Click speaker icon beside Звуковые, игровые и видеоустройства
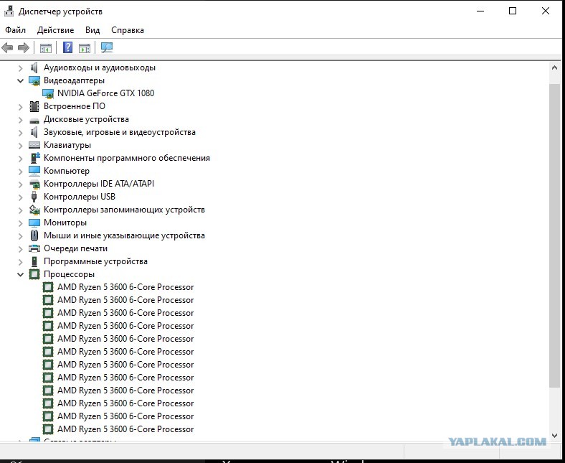This screenshot has height=463, width=565. [x=34, y=132]
